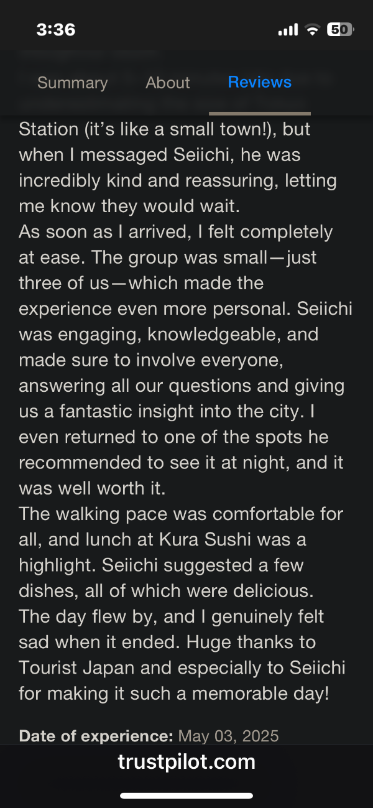Screen dimensions: 373x808
Task: Tap the 'The day flew by' sentence
Action: click(81, 616)
